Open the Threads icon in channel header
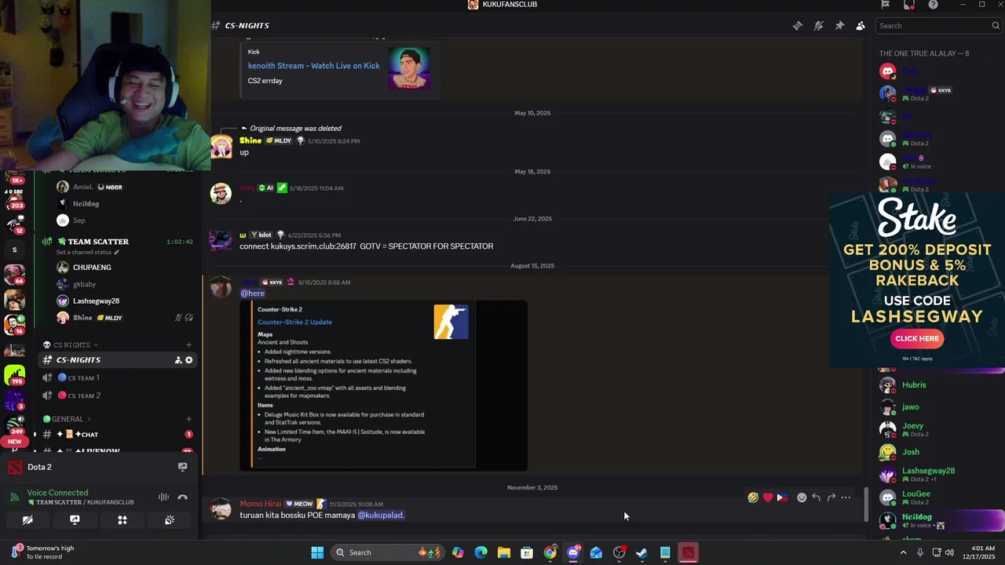Image resolution: width=1005 pixels, height=565 pixels. [x=798, y=26]
